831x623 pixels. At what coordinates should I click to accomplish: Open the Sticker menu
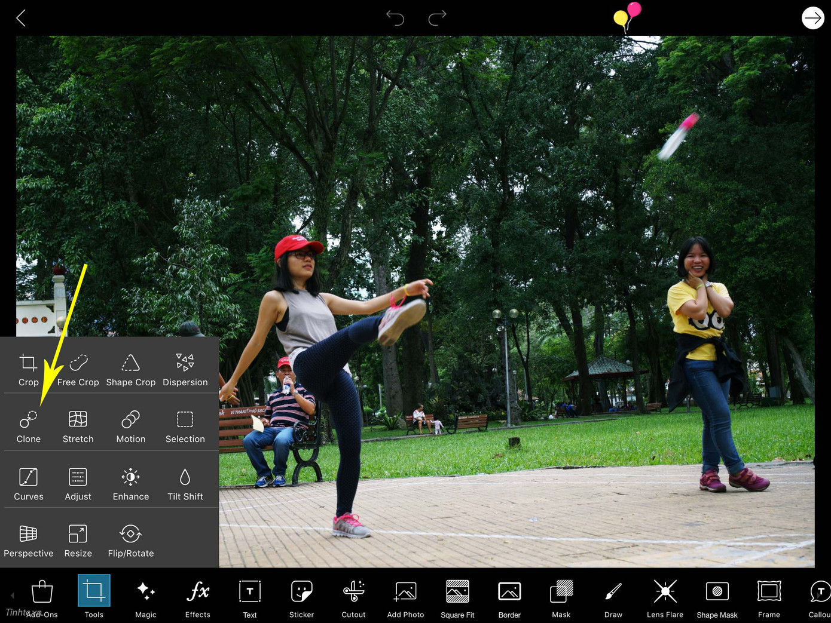point(301,596)
